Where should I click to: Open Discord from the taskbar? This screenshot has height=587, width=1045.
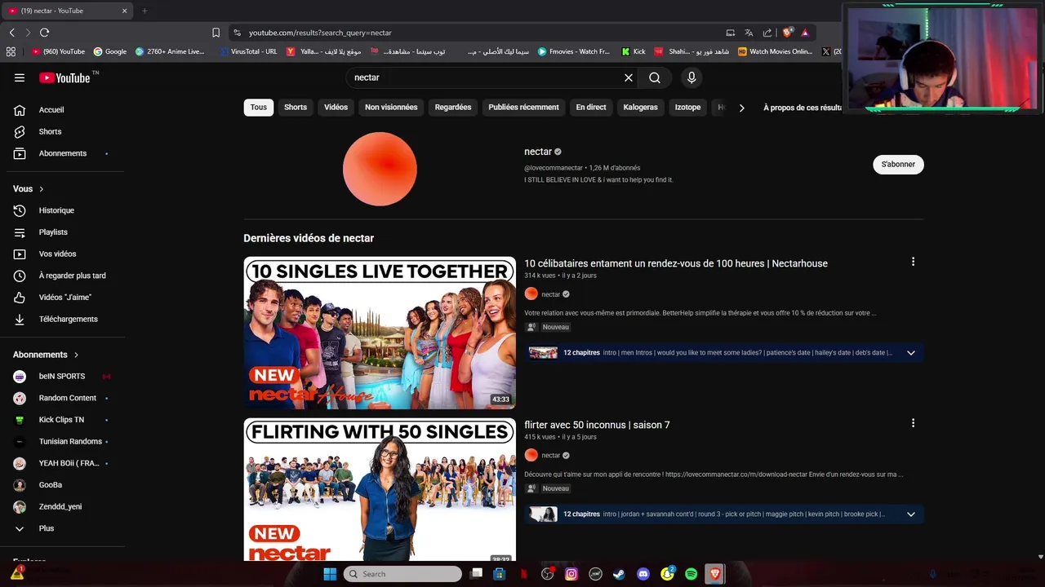point(643,574)
